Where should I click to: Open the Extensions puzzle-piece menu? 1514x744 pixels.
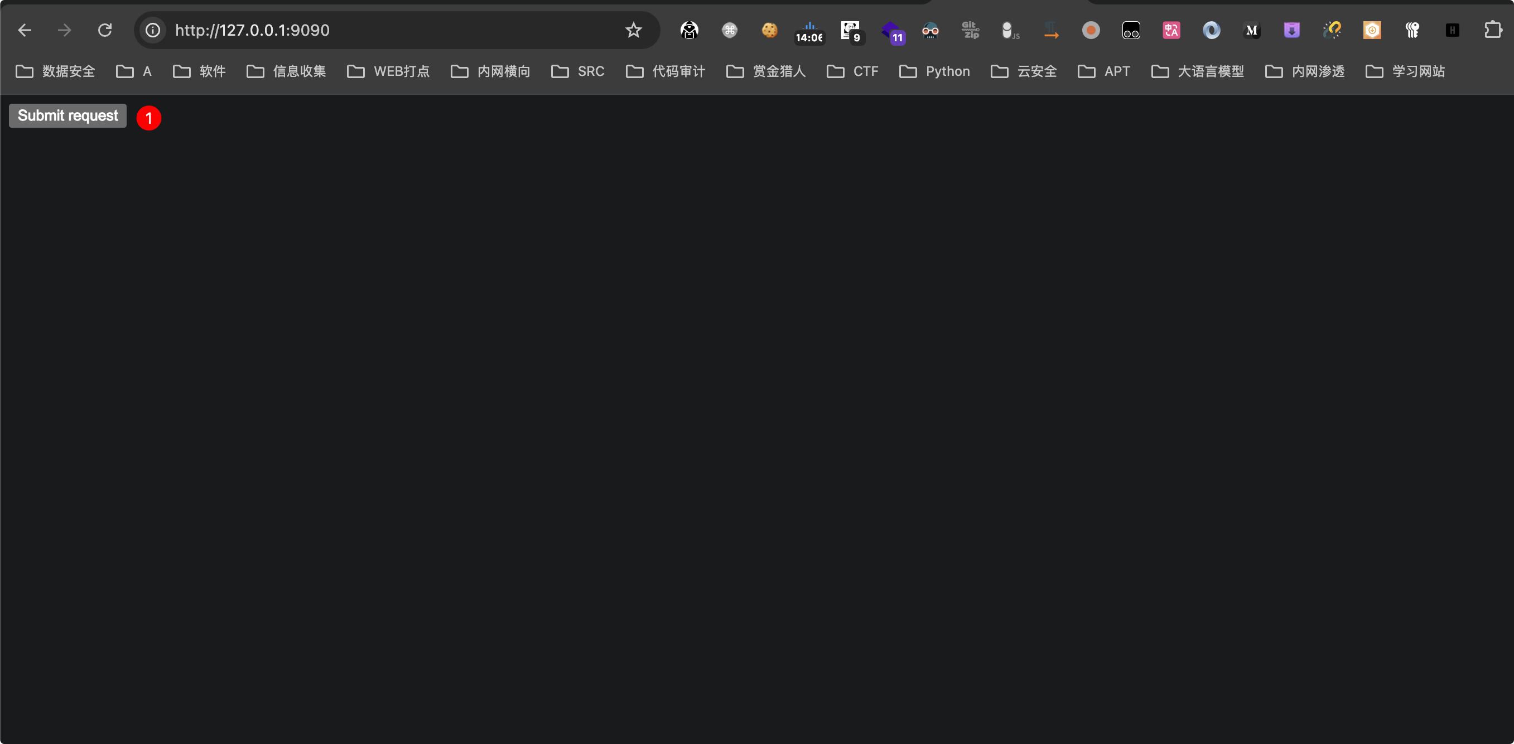coord(1492,30)
